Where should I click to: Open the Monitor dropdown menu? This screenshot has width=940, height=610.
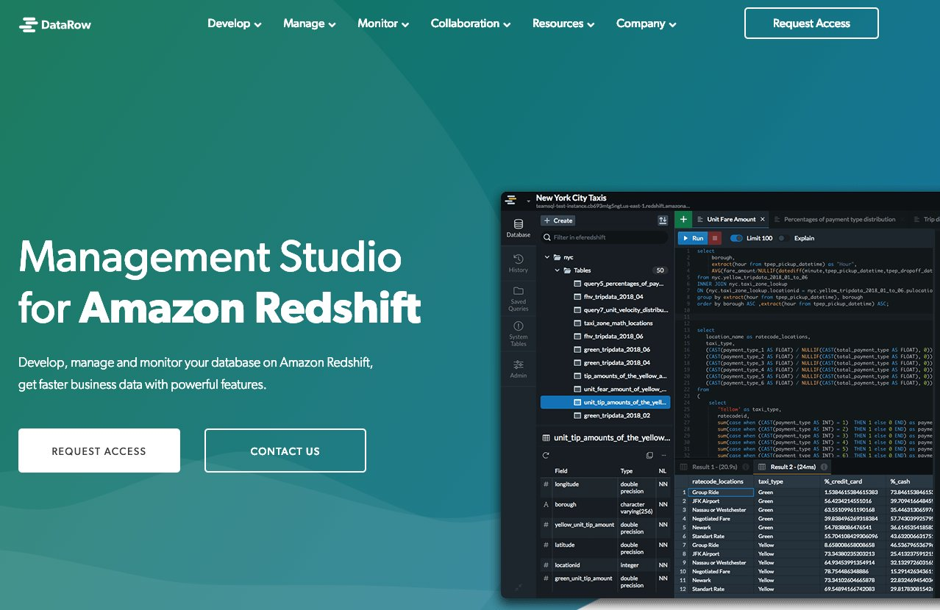383,24
